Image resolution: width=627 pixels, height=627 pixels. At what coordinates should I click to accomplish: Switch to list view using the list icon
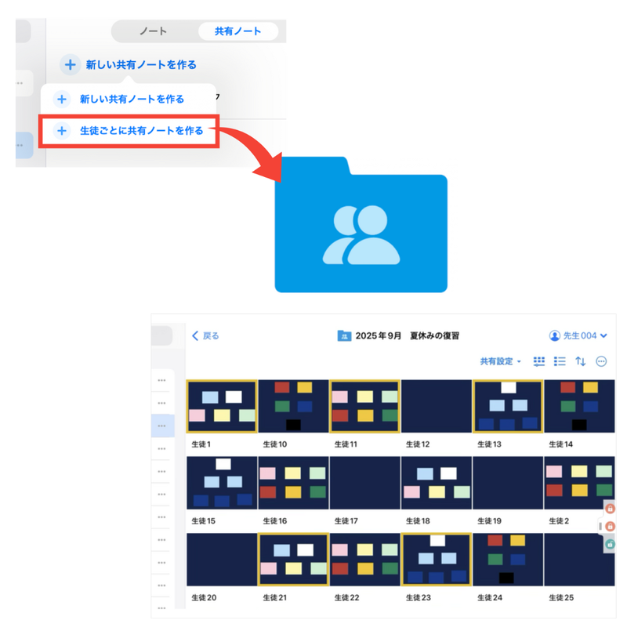coord(560,361)
